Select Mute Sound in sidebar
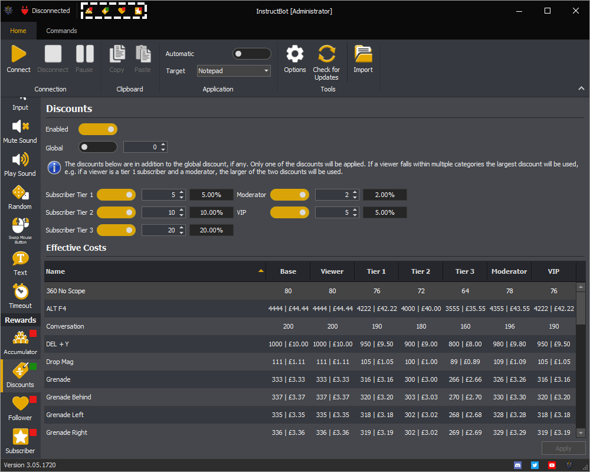 (20, 132)
